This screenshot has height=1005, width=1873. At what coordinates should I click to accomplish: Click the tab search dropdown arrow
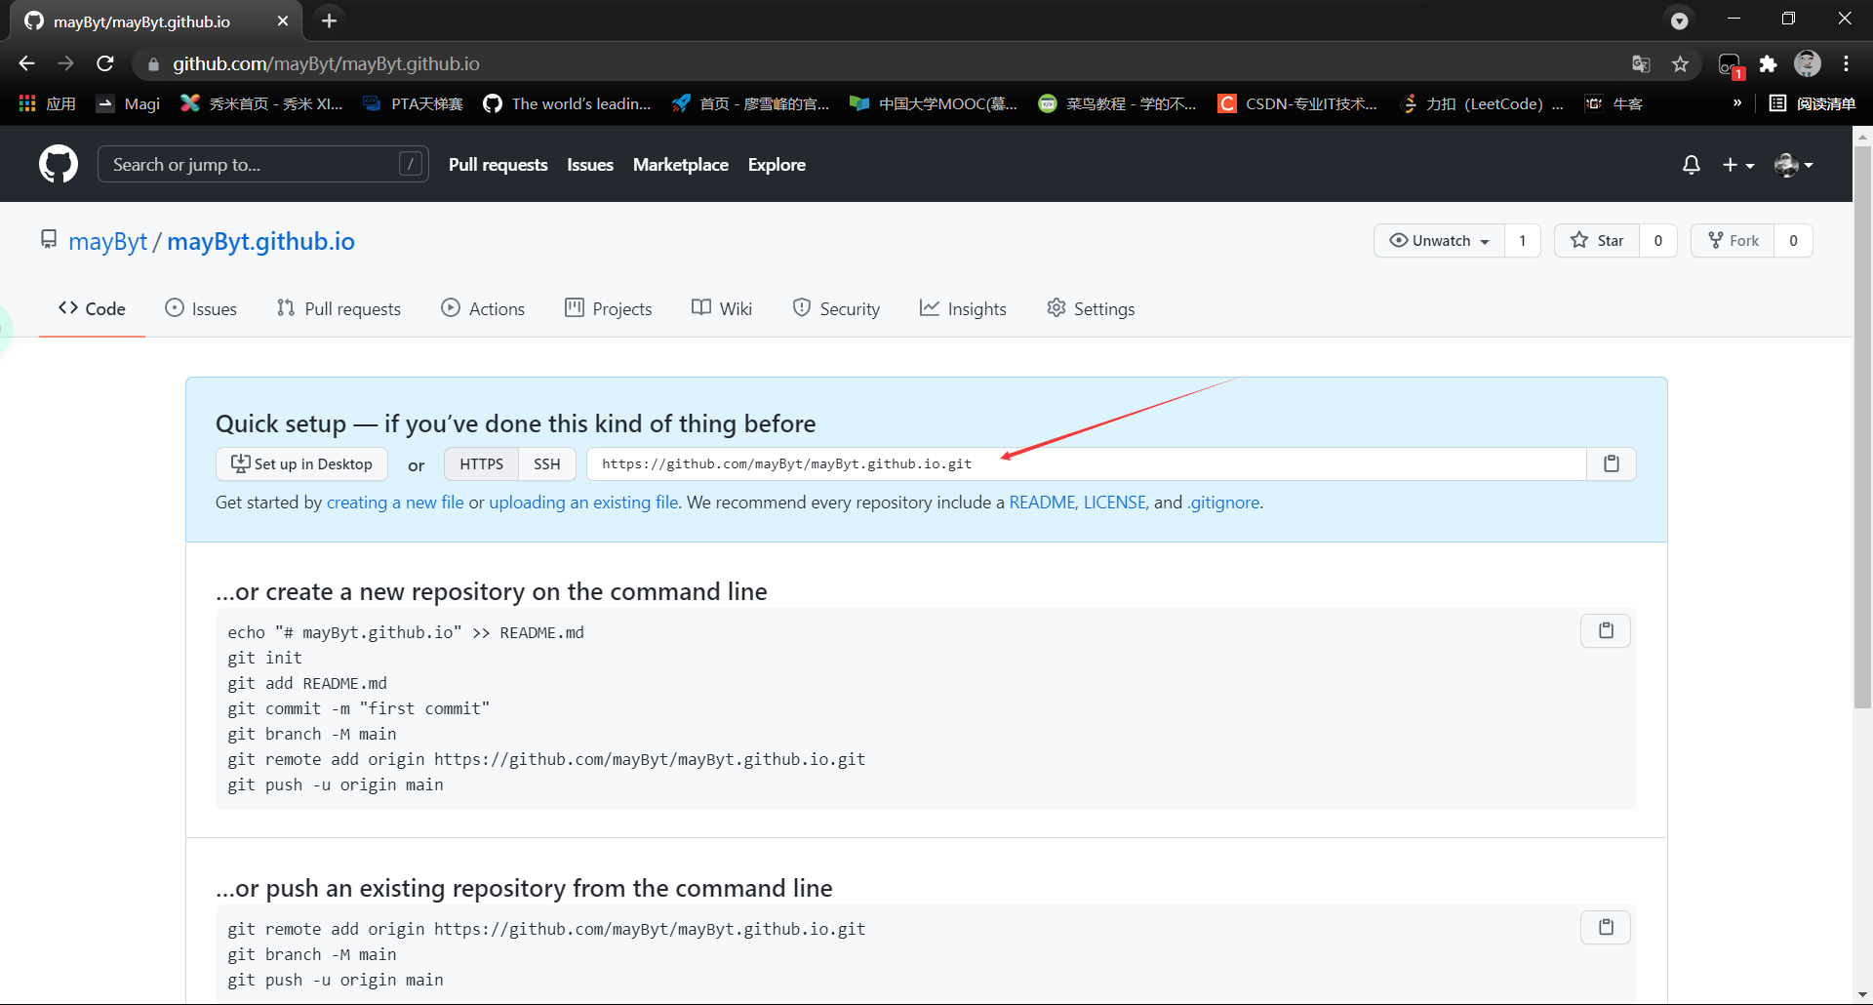[1679, 20]
